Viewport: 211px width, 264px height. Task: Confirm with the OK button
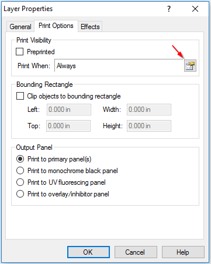(x=88, y=252)
